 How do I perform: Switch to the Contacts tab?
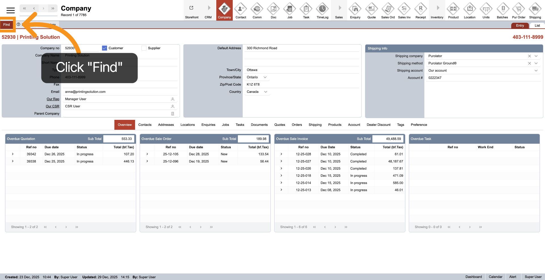145,125
